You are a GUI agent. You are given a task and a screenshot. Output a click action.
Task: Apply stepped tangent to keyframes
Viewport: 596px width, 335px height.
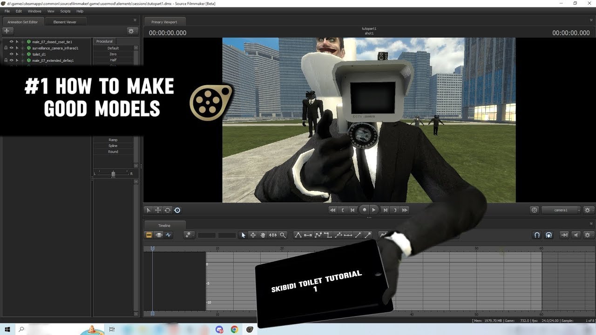pyautogui.click(x=328, y=235)
